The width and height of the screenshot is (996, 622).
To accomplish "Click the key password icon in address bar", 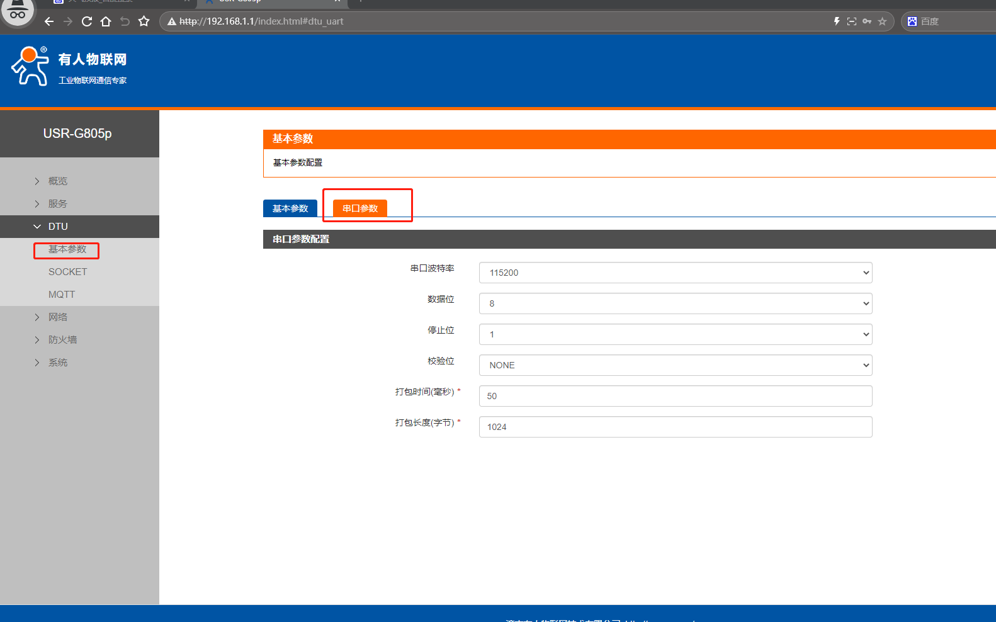I will (867, 21).
